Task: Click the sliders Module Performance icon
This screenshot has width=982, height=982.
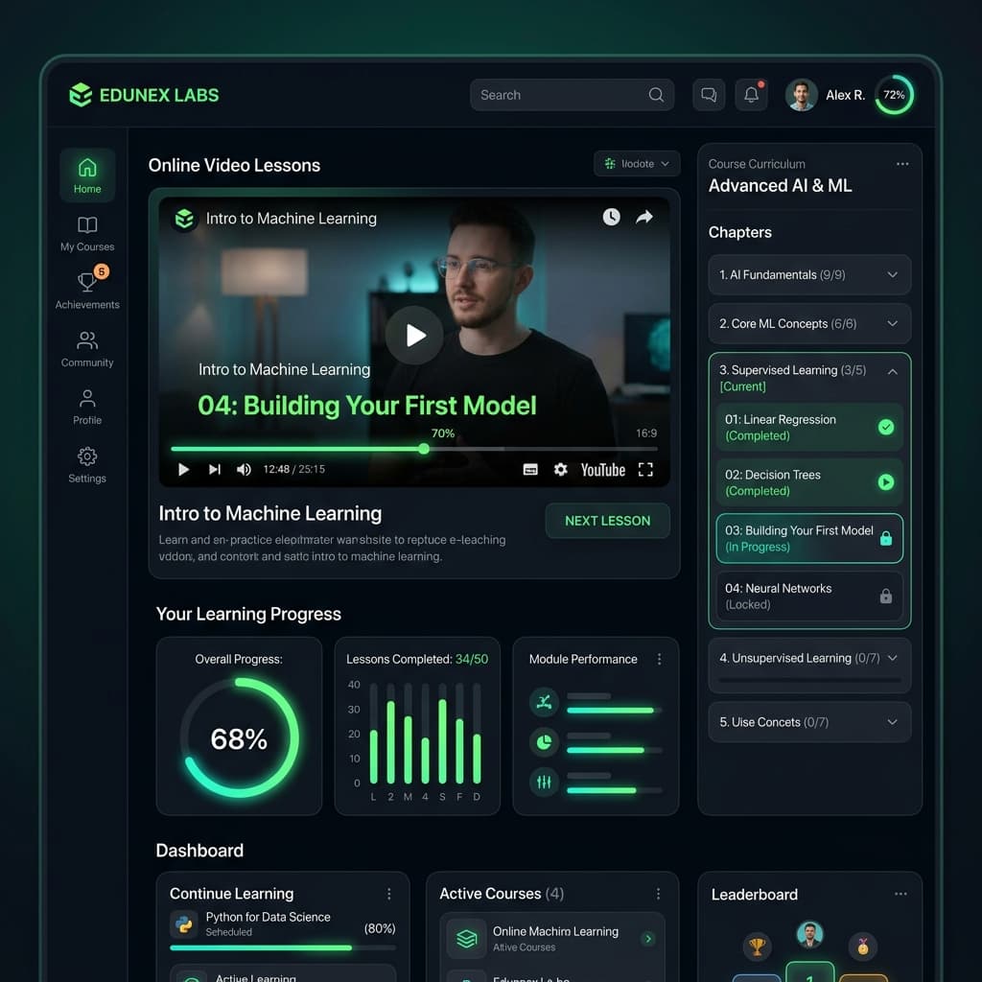Action: tap(544, 783)
